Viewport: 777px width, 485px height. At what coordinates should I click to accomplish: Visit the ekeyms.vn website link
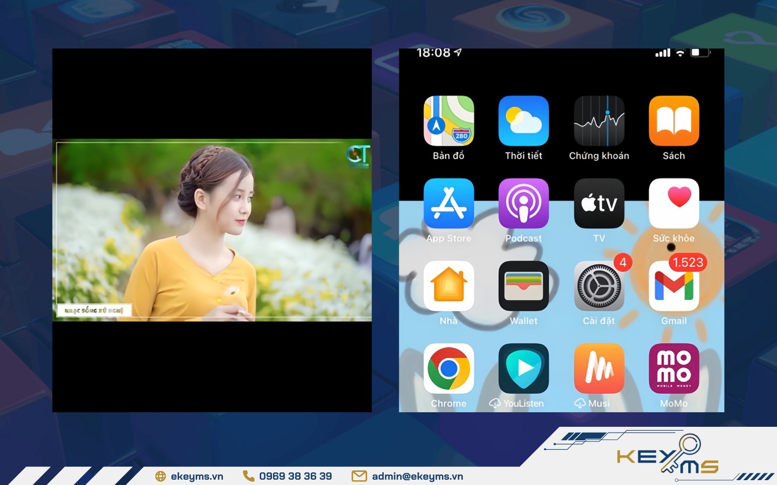(x=197, y=476)
